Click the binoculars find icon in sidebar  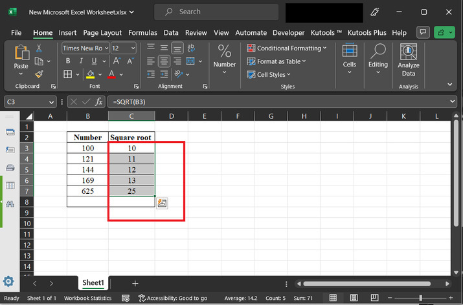(10, 204)
